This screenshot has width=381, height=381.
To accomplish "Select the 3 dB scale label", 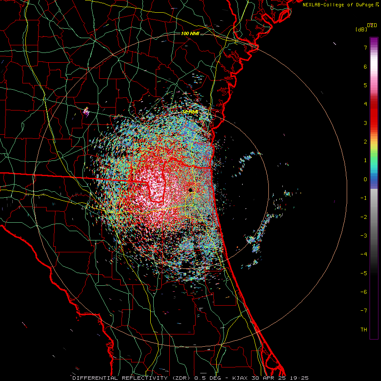I will (x=365, y=123).
